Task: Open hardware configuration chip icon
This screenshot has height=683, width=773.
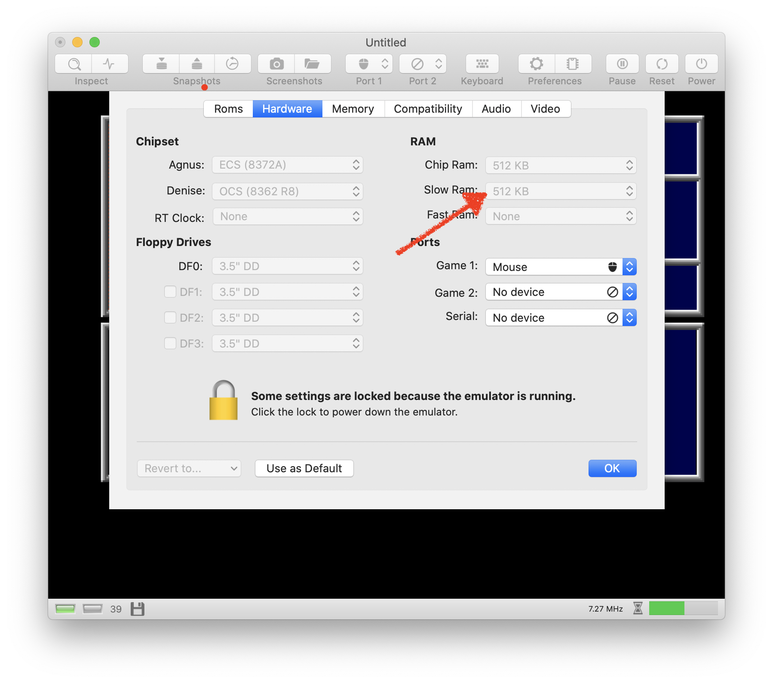Action: 573,64
